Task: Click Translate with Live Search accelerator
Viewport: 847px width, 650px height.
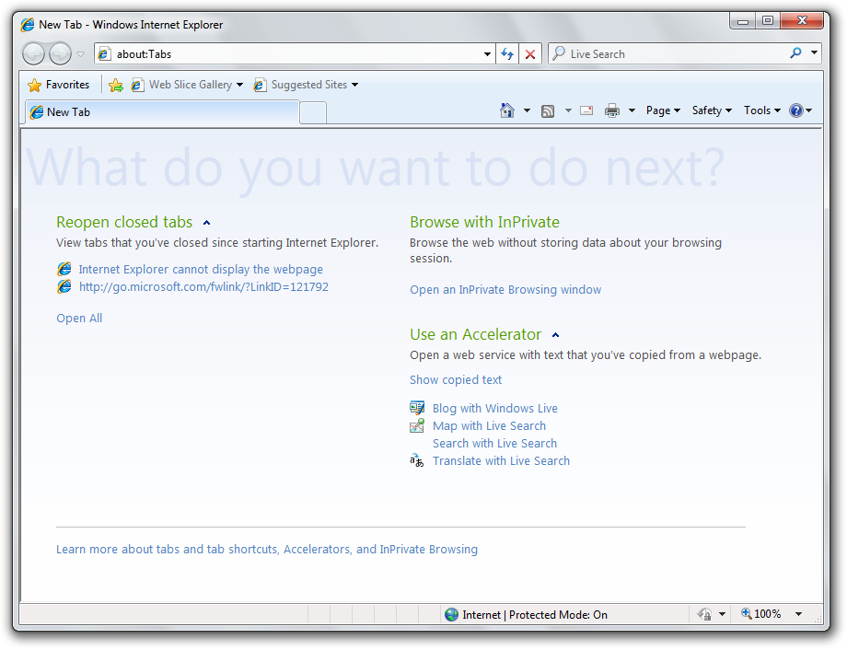Action: coord(501,461)
